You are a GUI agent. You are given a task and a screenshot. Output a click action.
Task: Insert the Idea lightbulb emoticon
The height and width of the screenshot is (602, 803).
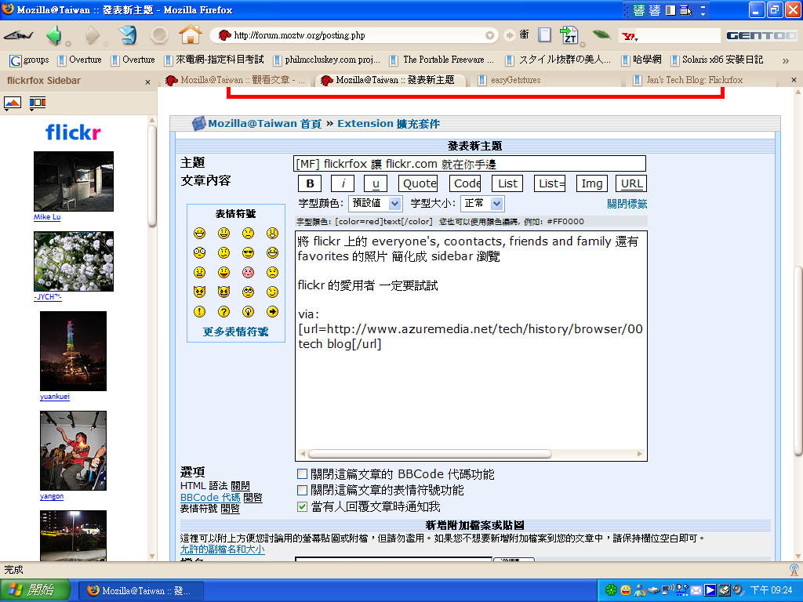[249, 311]
